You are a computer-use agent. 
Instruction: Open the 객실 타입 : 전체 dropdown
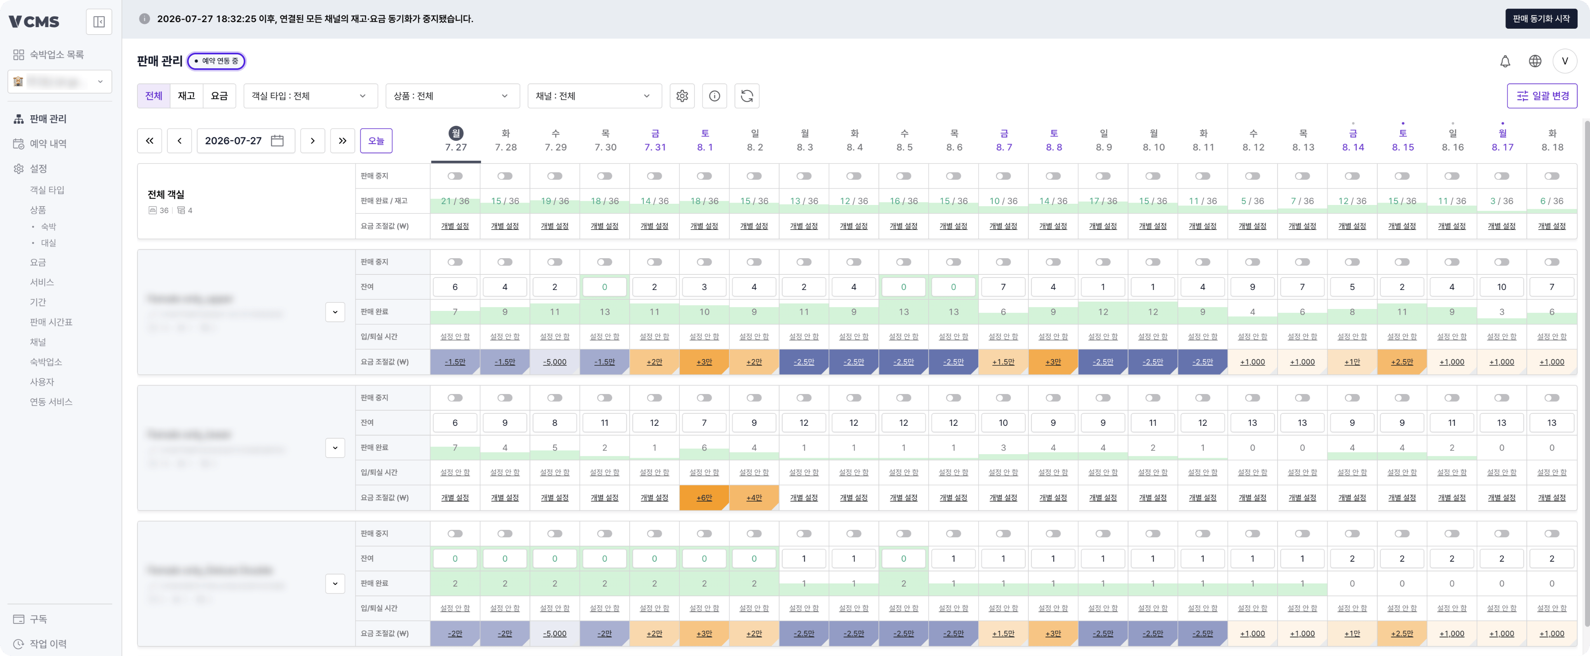click(311, 95)
